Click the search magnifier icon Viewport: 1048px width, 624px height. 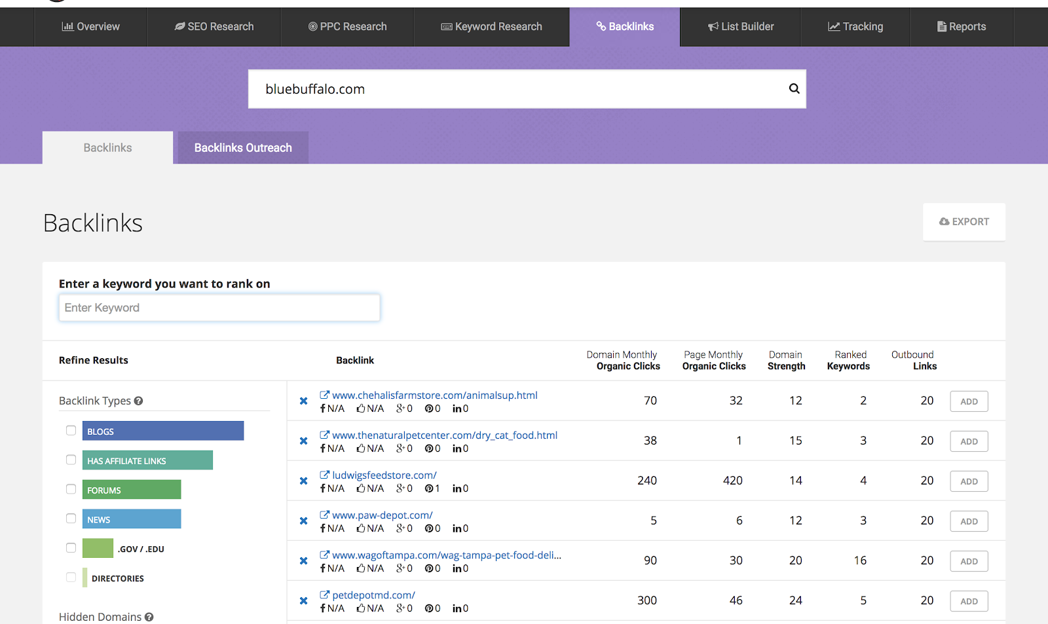pos(794,88)
